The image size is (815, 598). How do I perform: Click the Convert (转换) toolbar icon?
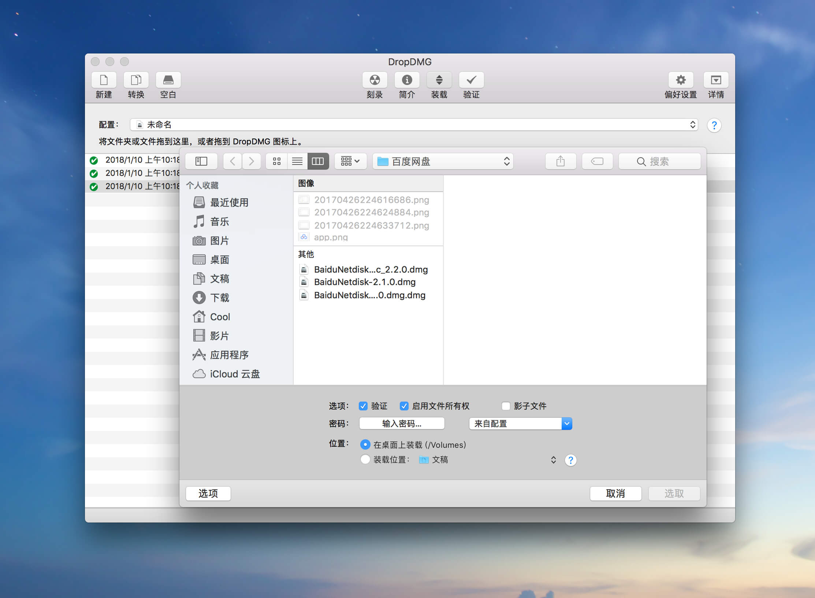(x=136, y=80)
